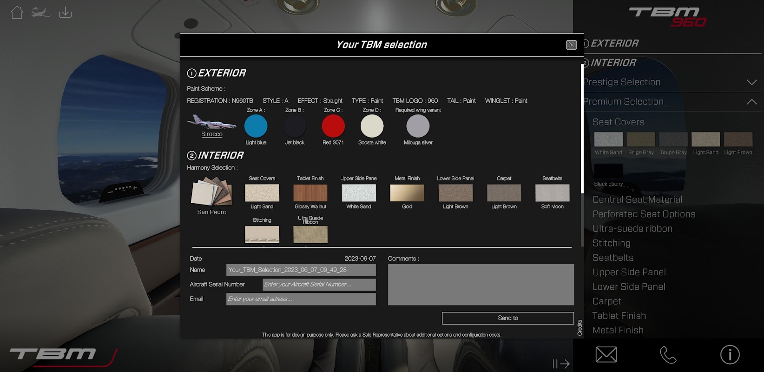764x372 pixels.
Task: Click the Ultra Suede Ribbon swatch
Action: [x=310, y=234]
